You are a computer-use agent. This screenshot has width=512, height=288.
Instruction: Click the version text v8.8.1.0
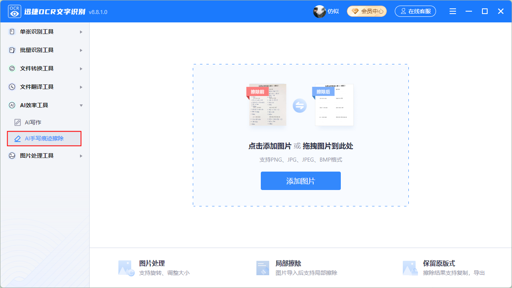tap(98, 12)
